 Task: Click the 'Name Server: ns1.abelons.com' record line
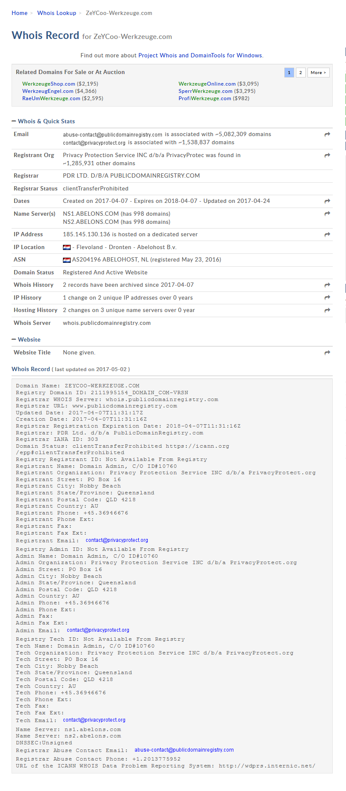[x=69, y=729]
